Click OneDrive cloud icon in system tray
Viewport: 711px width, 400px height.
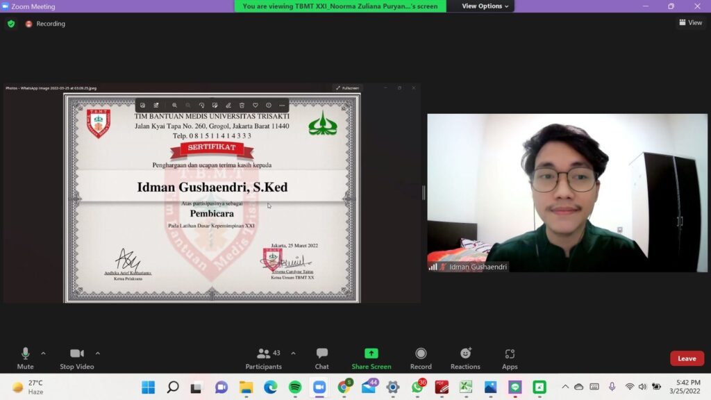579,387
